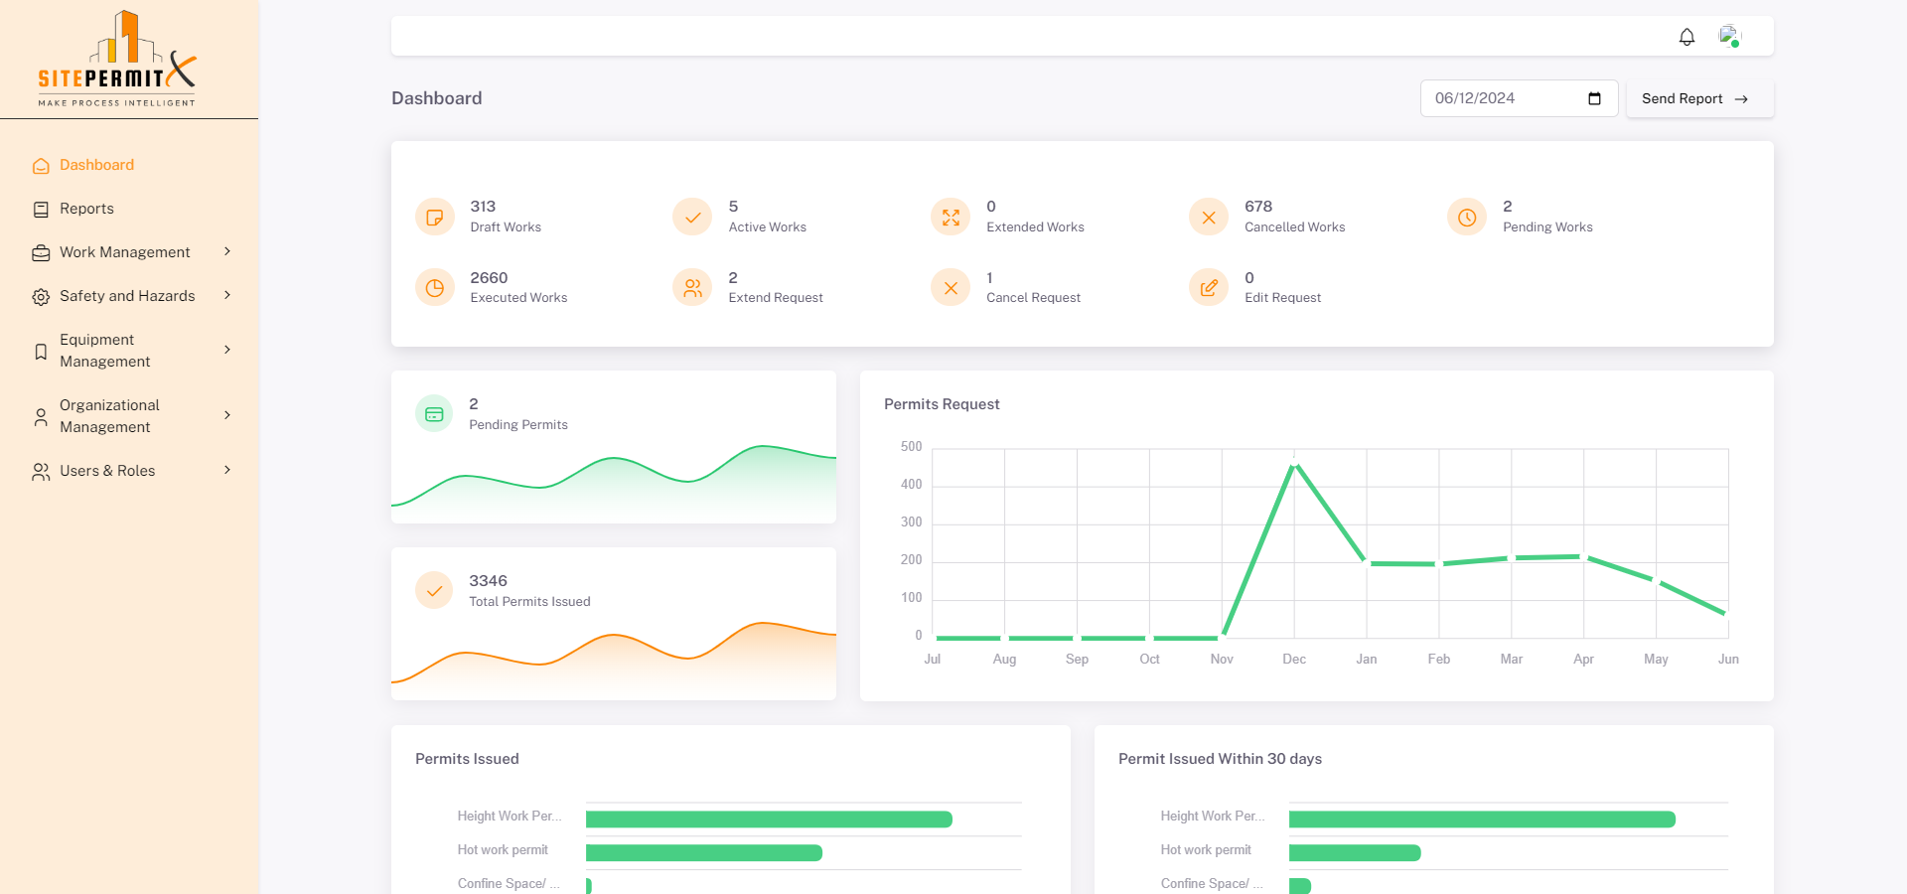
Task: Open the Reports page in sidebar
Action: tap(86, 209)
